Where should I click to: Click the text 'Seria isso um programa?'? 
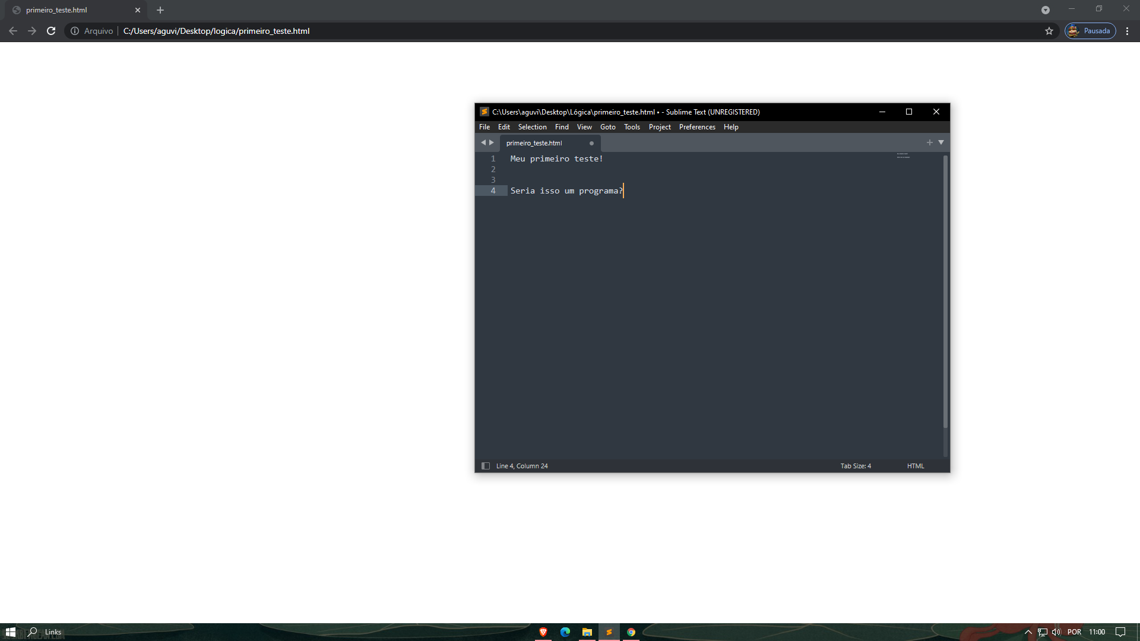[566, 191]
